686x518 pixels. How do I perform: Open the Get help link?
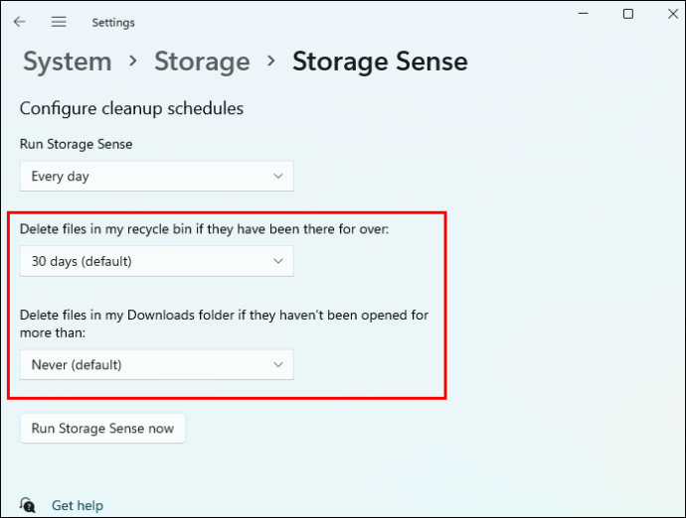click(78, 505)
